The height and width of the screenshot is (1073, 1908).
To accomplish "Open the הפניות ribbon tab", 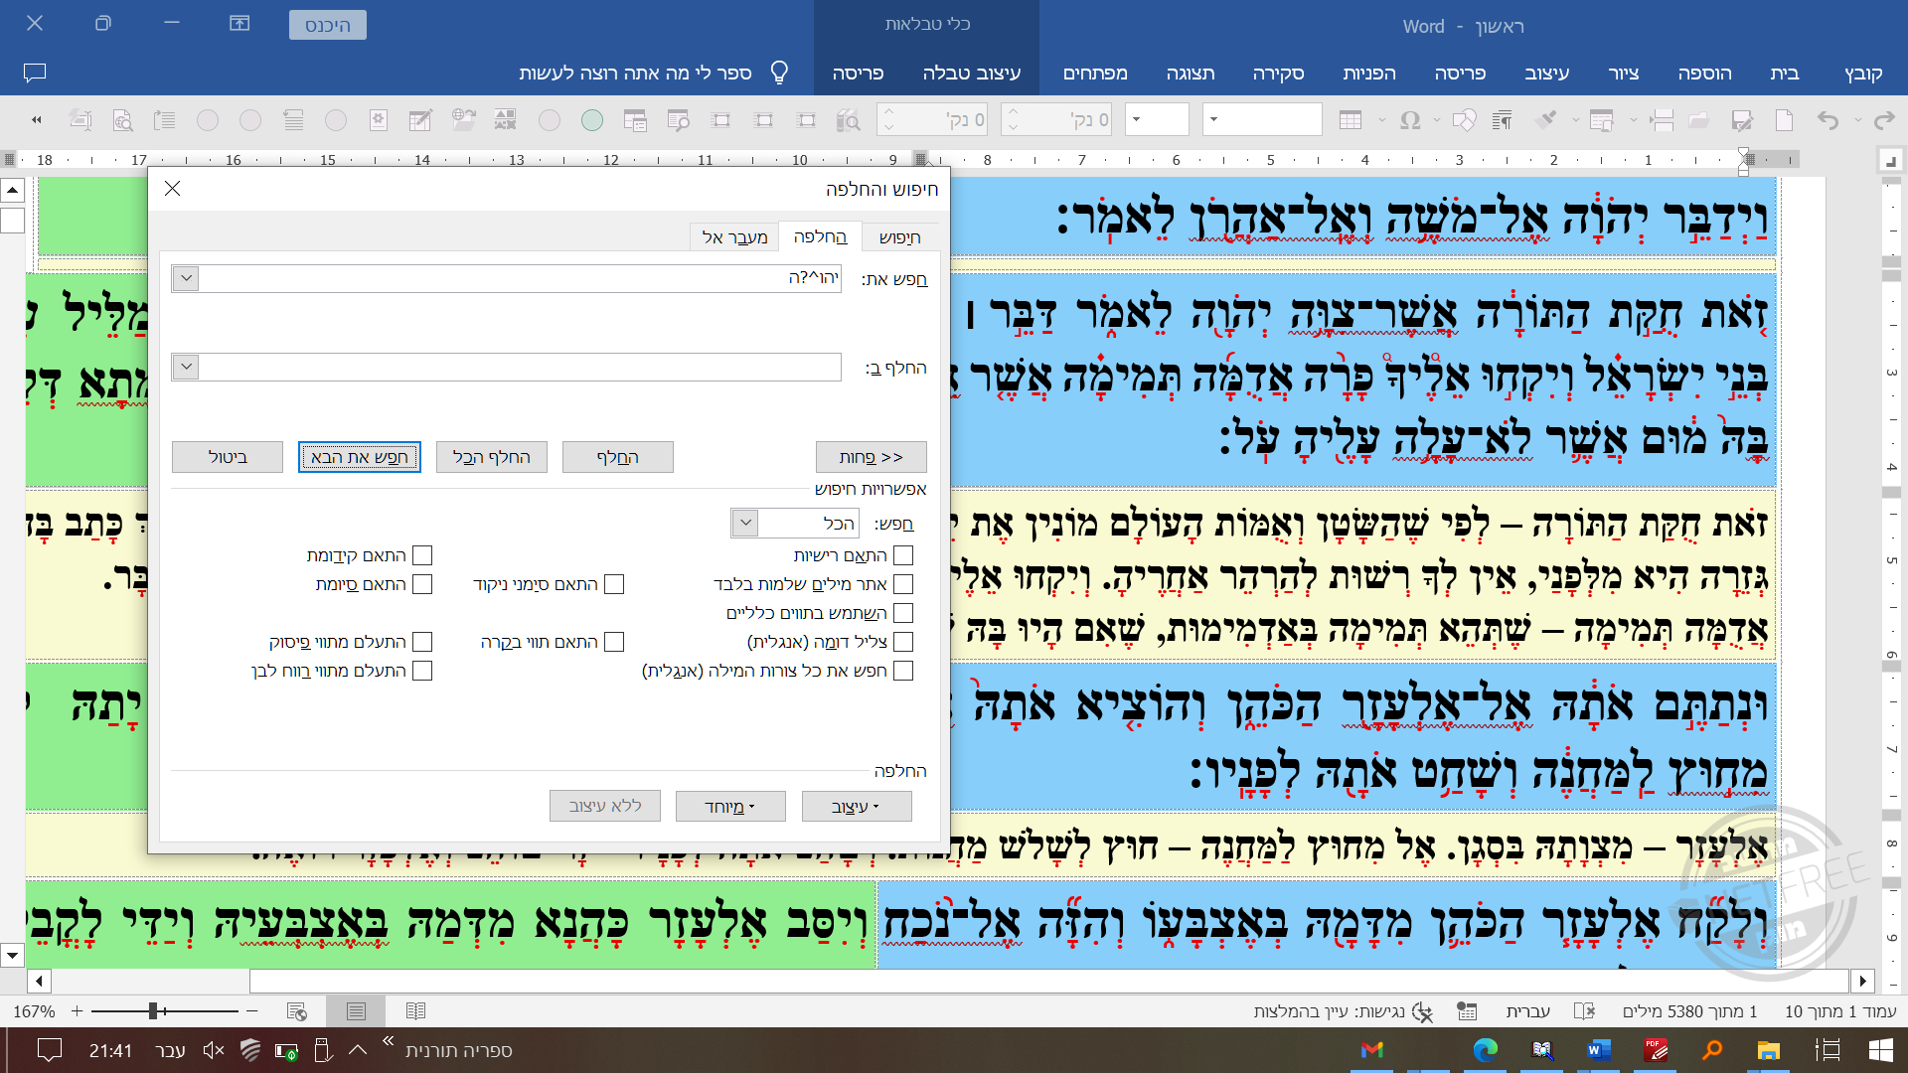I will 1368,73.
